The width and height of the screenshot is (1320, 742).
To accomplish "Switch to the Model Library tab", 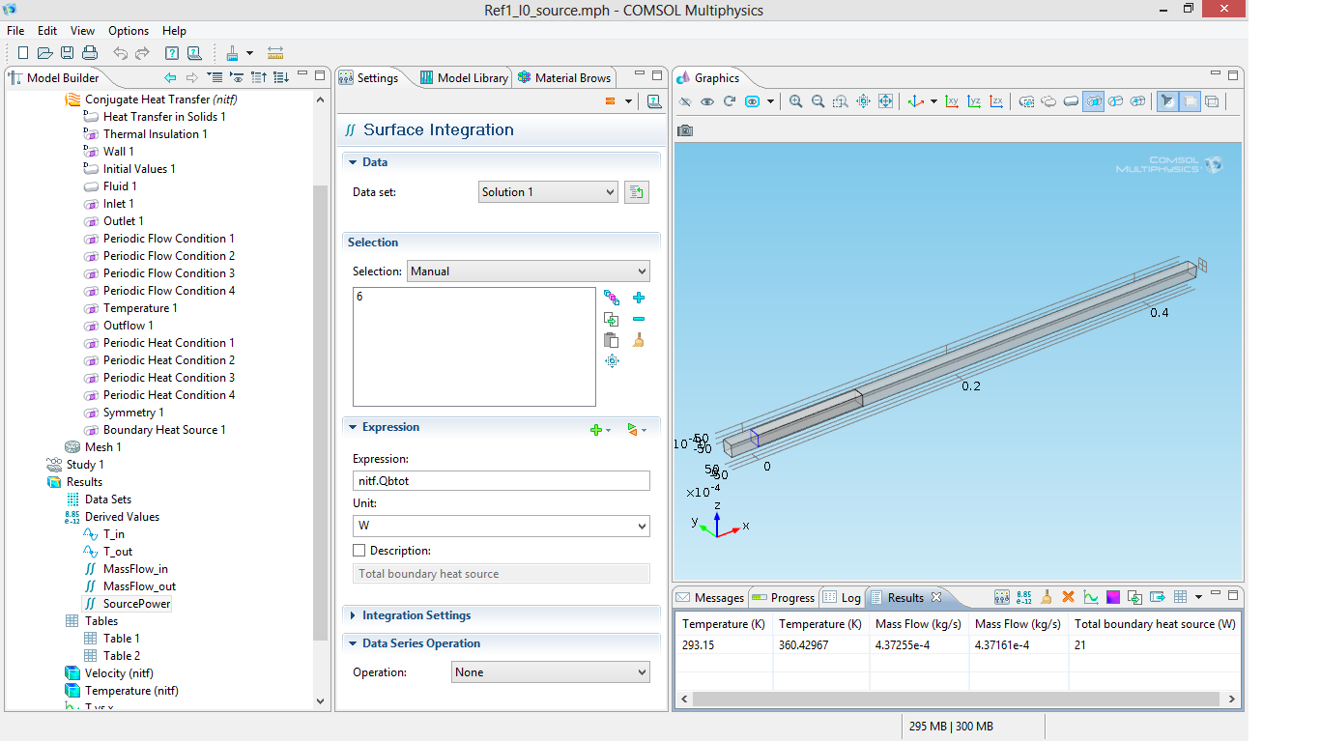I will 464,78.
